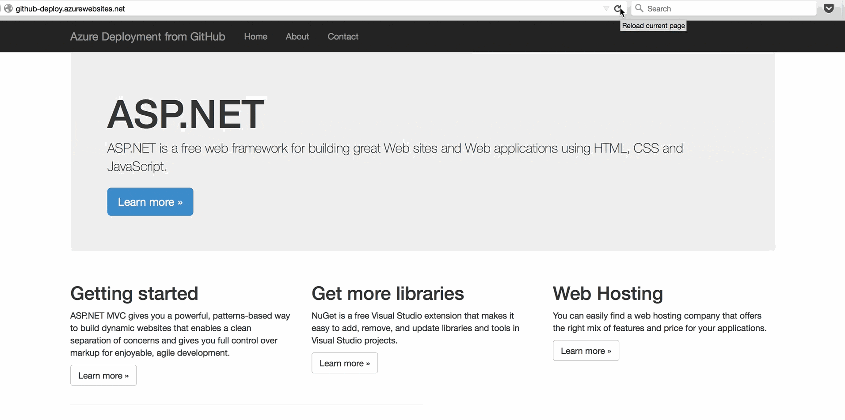845x420 pixels.
Task: Click Learn more under Web Hosting
Action: point(586,351)
